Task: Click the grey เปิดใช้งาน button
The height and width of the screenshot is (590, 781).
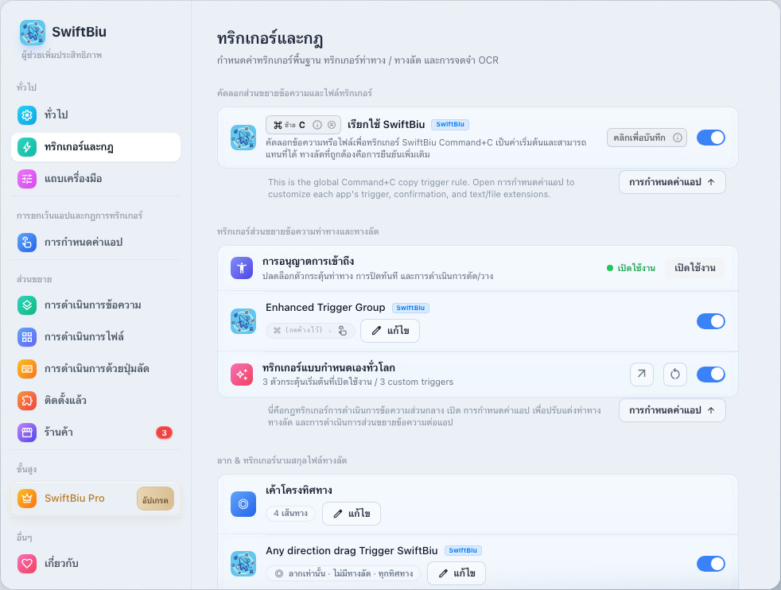Action: (695, 268)
